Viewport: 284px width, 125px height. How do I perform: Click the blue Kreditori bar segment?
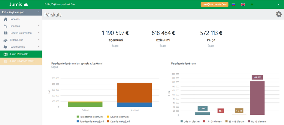[134, 105]
